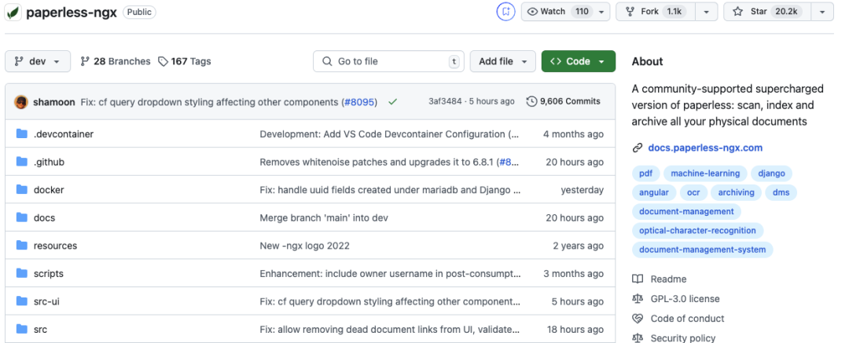Open the Watch dropdown arrow

click(x=601, y=11)
